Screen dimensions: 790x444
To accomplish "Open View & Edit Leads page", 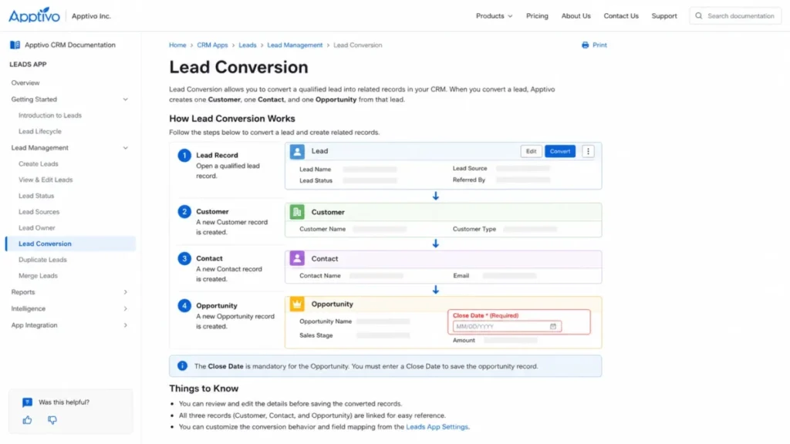I will coord(46,180).
